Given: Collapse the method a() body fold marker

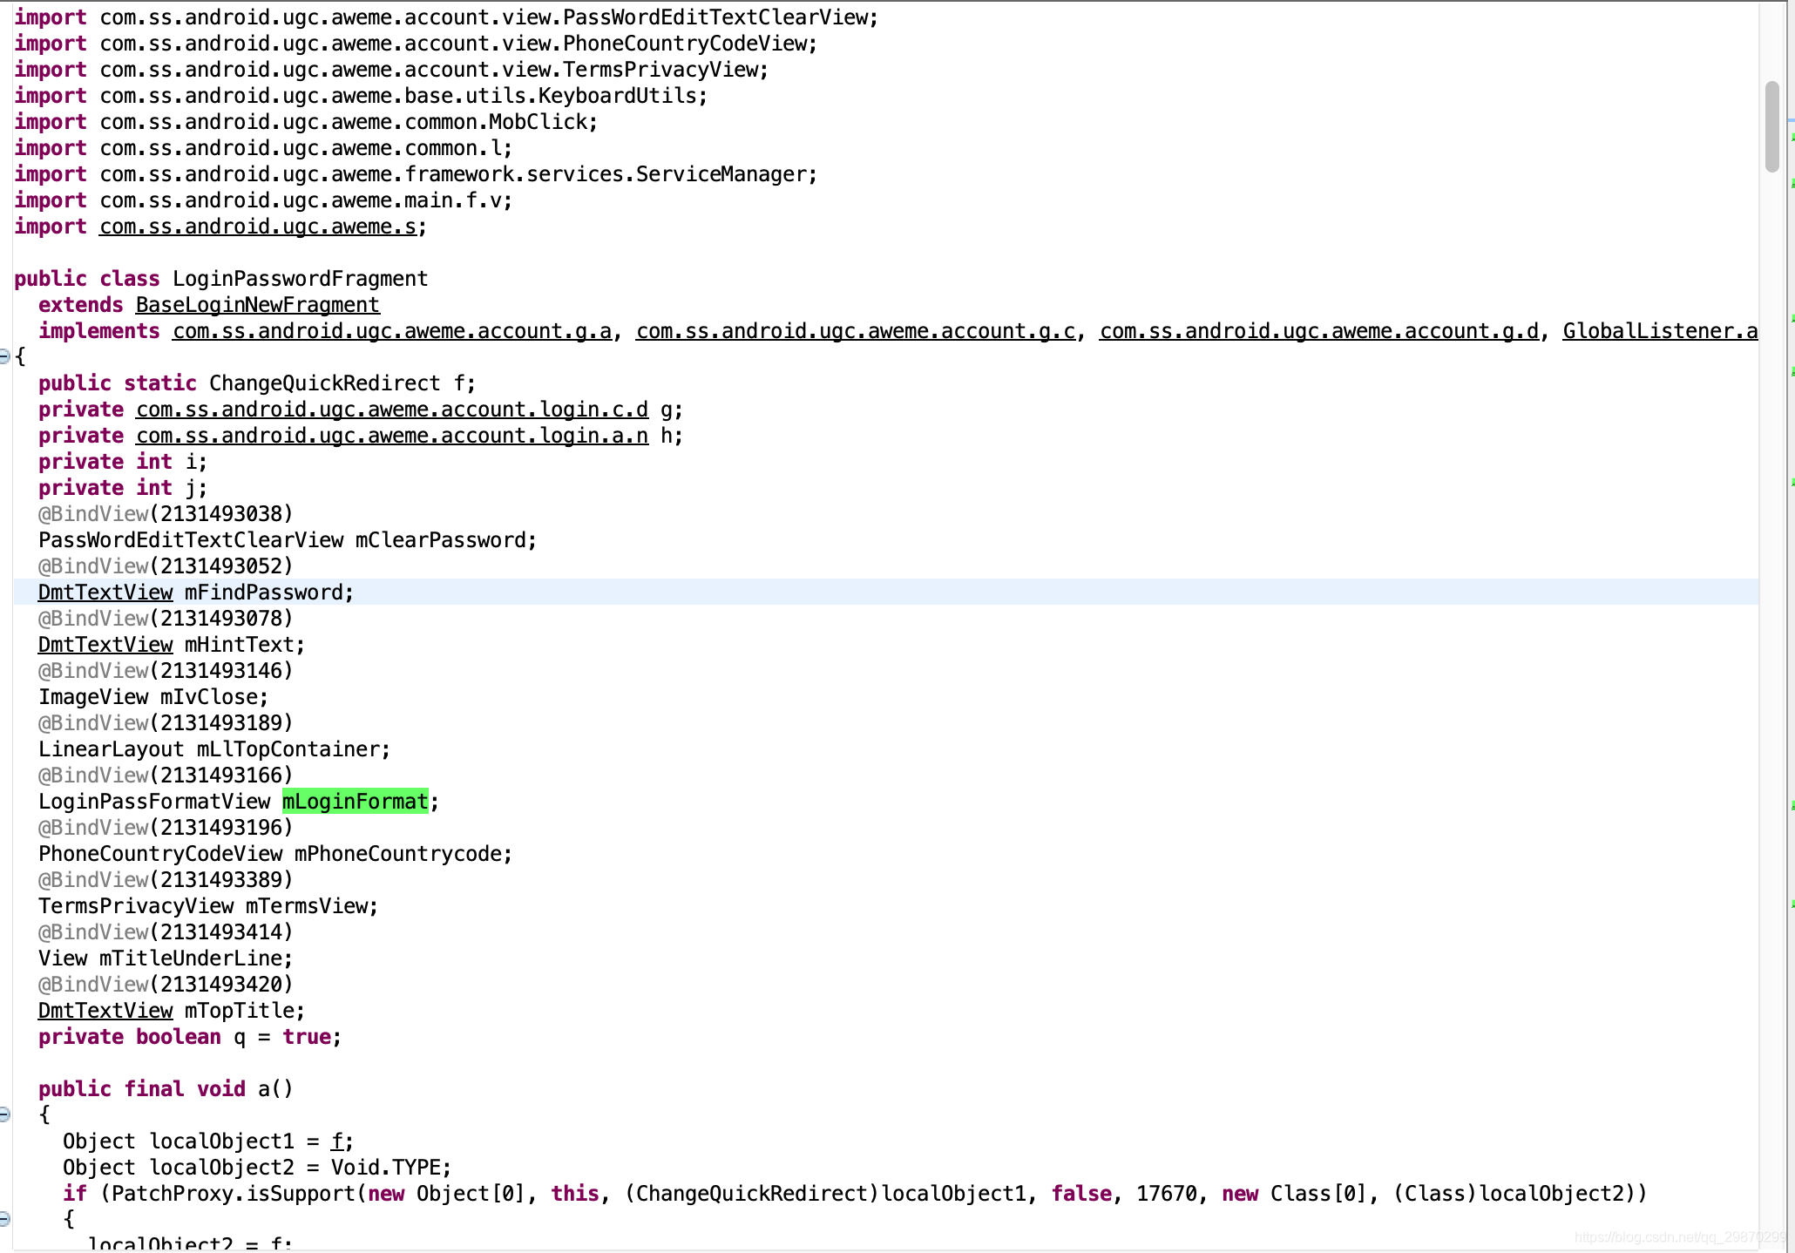Looking at the screenshot, I should (x=4, y=1114).
